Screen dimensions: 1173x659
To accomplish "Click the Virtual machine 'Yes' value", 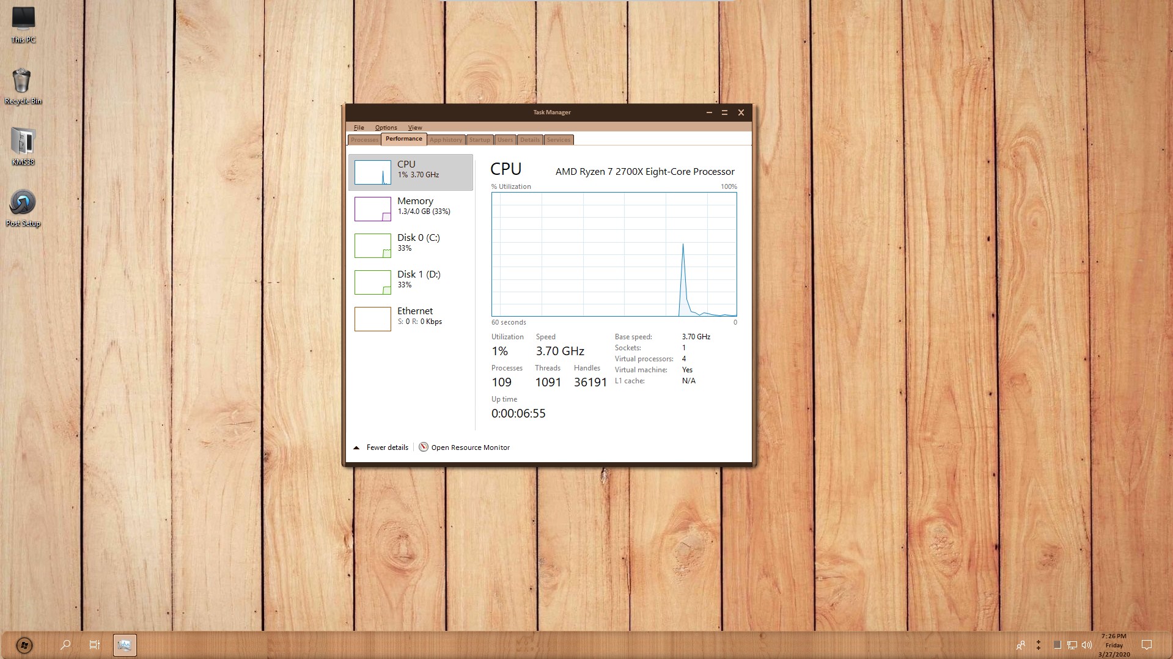I will 687,370.
